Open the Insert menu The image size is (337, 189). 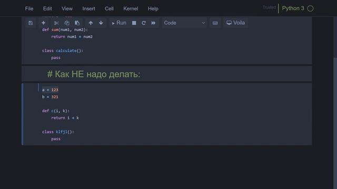89,8
